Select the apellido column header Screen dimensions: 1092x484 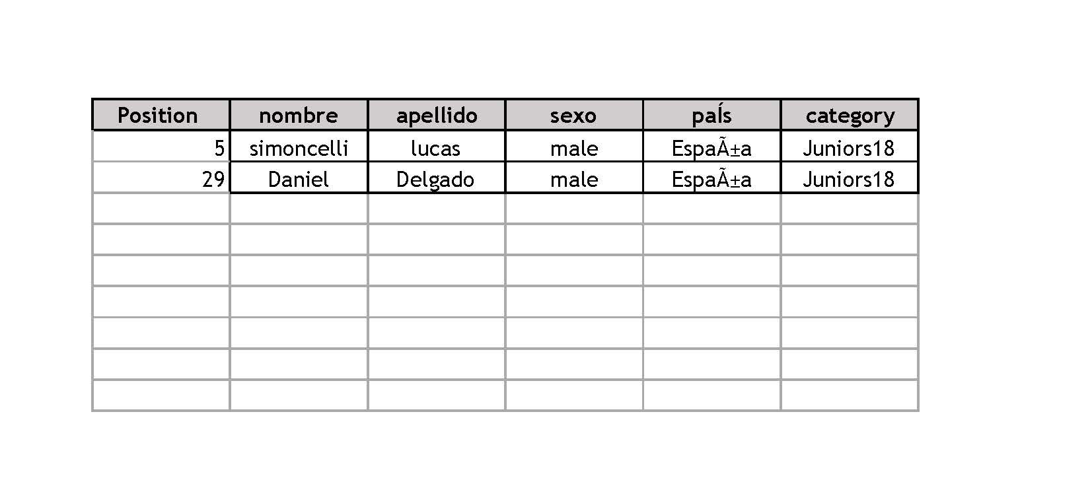pos(436,115)
